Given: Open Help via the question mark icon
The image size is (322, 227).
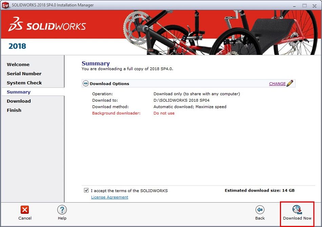Looking at the screenshot, I should pyautogui.click(x=62, y=209).
